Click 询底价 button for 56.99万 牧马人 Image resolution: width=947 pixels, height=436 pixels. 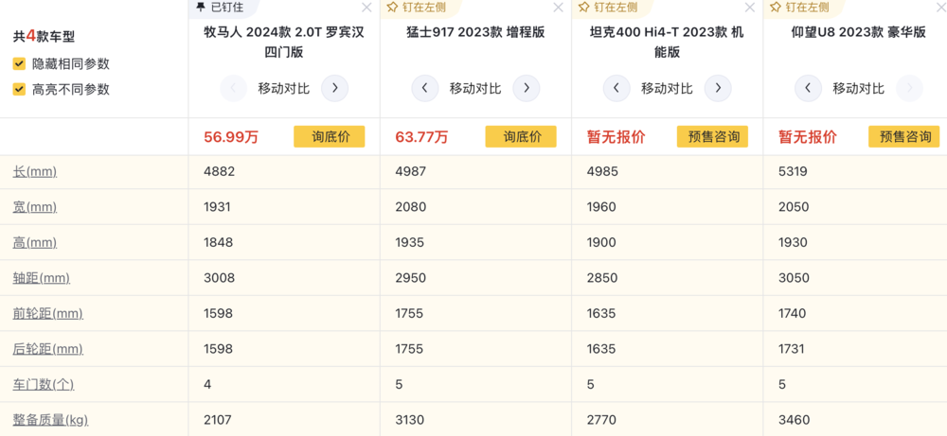tap(330, 137)
